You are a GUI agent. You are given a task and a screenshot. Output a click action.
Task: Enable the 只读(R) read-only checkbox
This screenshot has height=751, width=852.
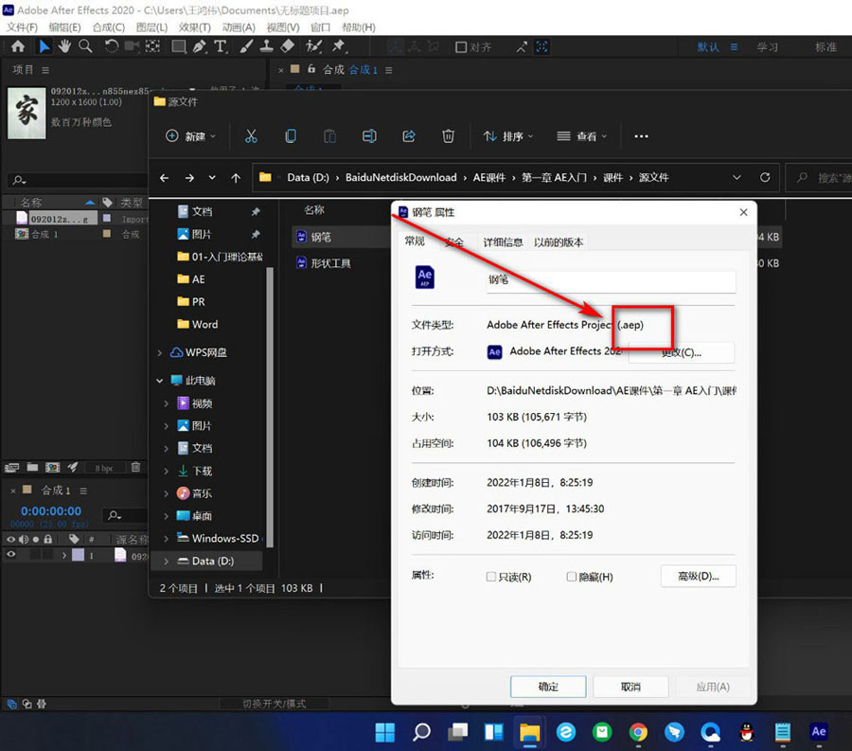pyautogui.click(x=491, y=577)
